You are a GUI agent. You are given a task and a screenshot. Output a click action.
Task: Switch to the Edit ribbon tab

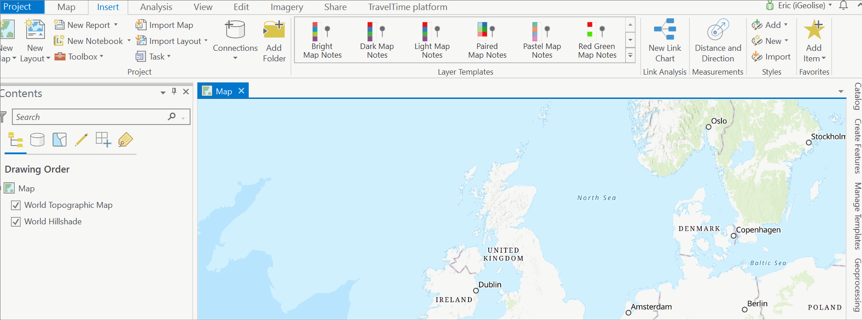tap(241, 7)
